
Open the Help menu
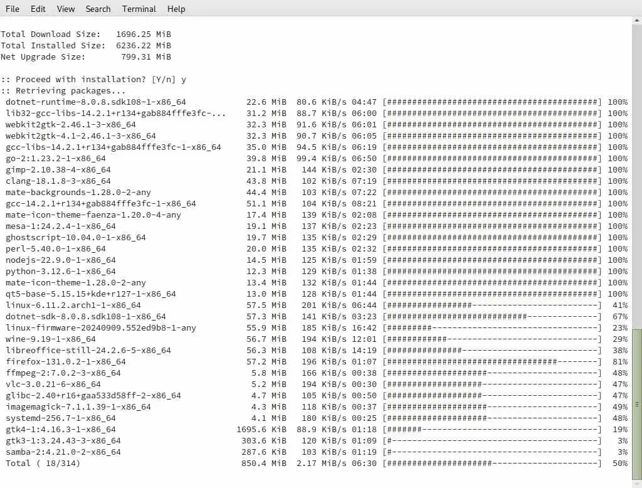176,9
